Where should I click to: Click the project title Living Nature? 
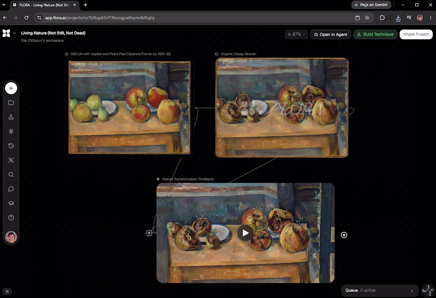coord(53,33)
